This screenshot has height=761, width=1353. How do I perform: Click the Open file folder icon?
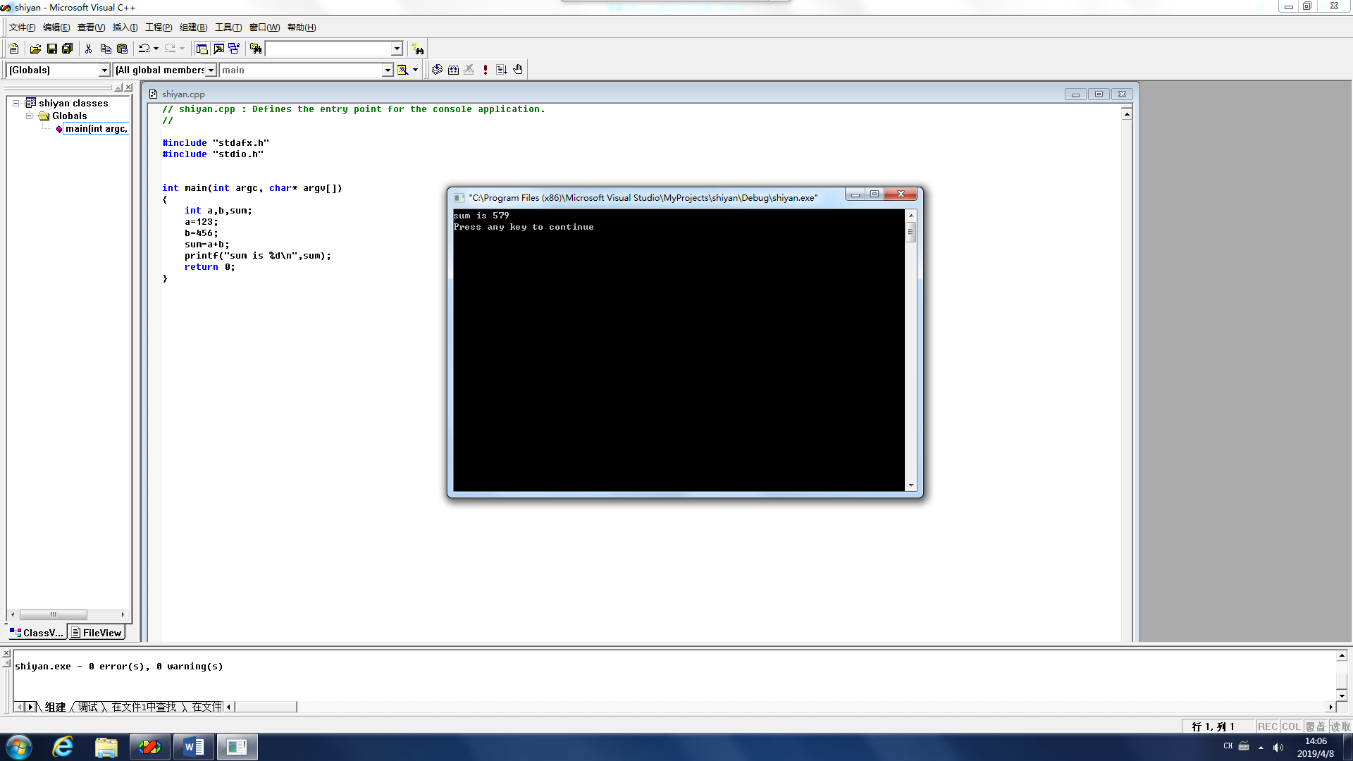[x=35, y=49]
